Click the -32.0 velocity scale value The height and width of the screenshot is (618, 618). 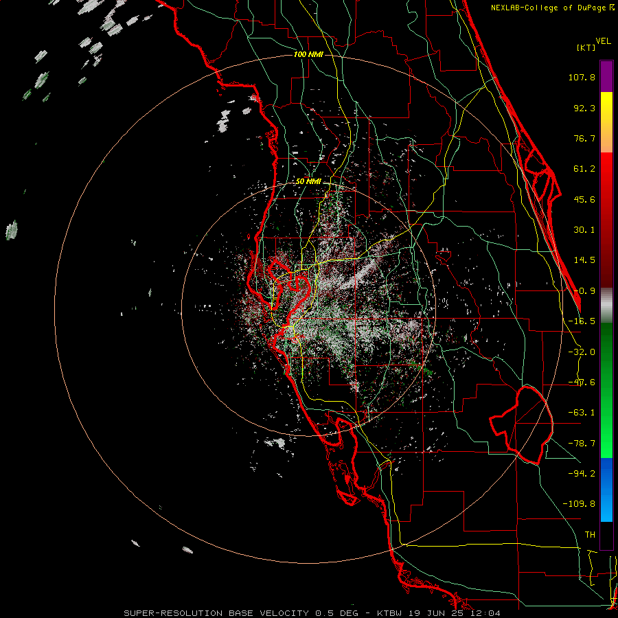582,352
